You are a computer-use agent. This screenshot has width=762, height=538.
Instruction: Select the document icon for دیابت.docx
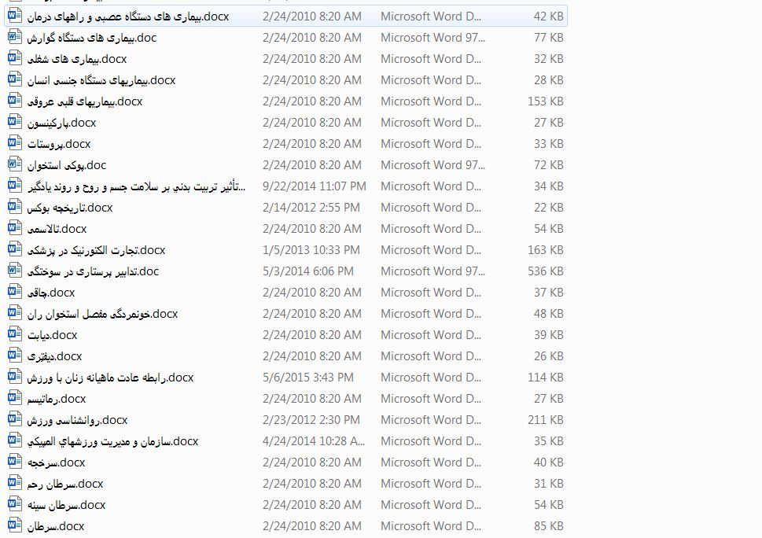click(x=14, y=334)
